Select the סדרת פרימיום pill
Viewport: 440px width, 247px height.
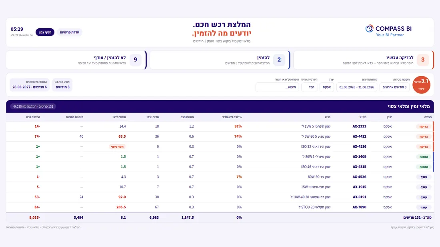click(x=69, y=32)
